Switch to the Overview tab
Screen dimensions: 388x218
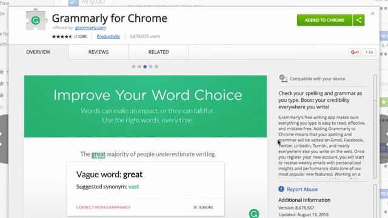click(x=38, y=52)
